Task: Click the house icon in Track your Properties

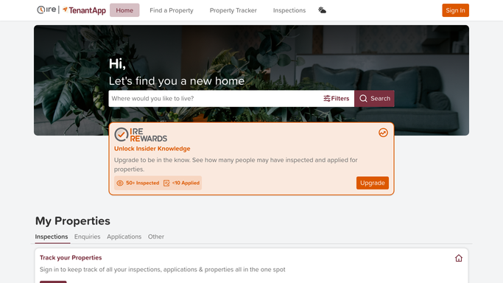Action: pyautogui.click(x=459, y=258)
